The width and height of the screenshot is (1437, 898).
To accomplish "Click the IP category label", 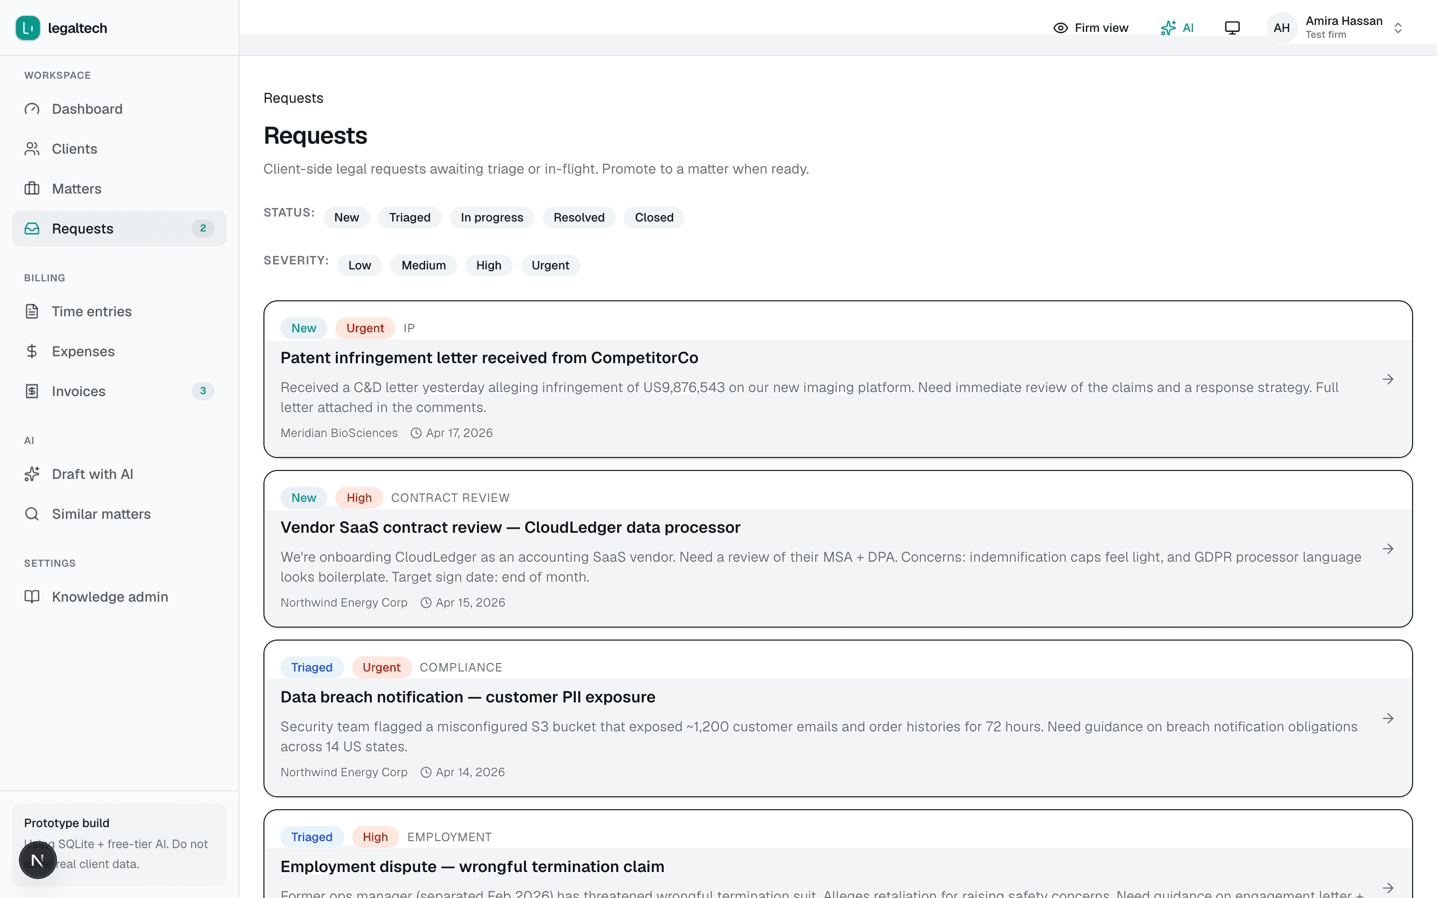I will tap(409, 328).
